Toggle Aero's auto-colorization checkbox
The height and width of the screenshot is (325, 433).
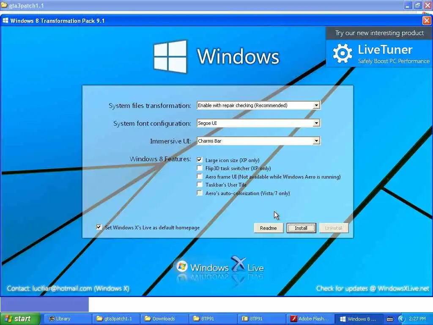click(x=200, y=193)
